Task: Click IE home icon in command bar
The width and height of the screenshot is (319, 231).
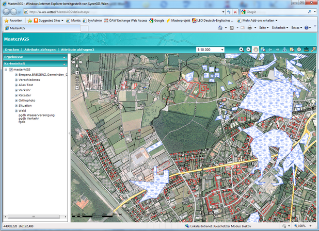Action: point(220,28)
